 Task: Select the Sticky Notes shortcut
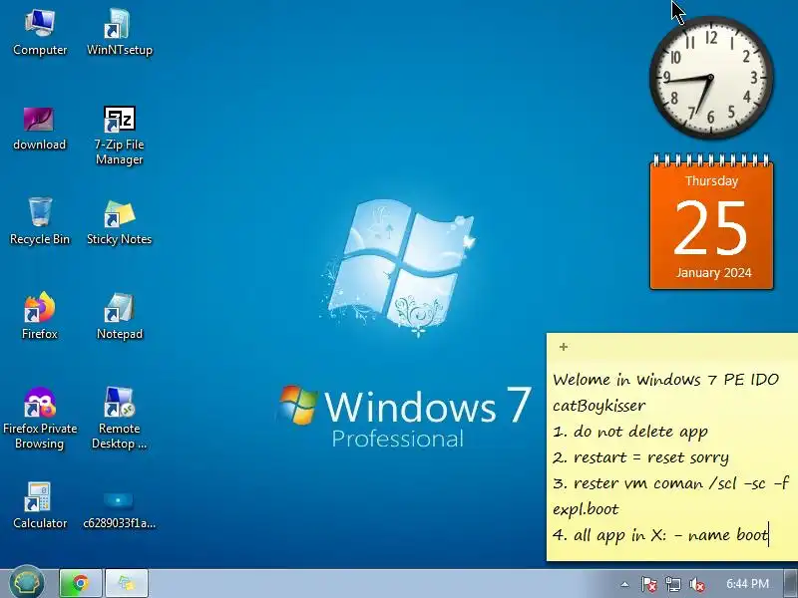(119, 222)
